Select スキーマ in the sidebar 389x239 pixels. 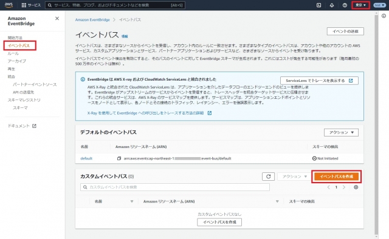[x=20, y=108]
